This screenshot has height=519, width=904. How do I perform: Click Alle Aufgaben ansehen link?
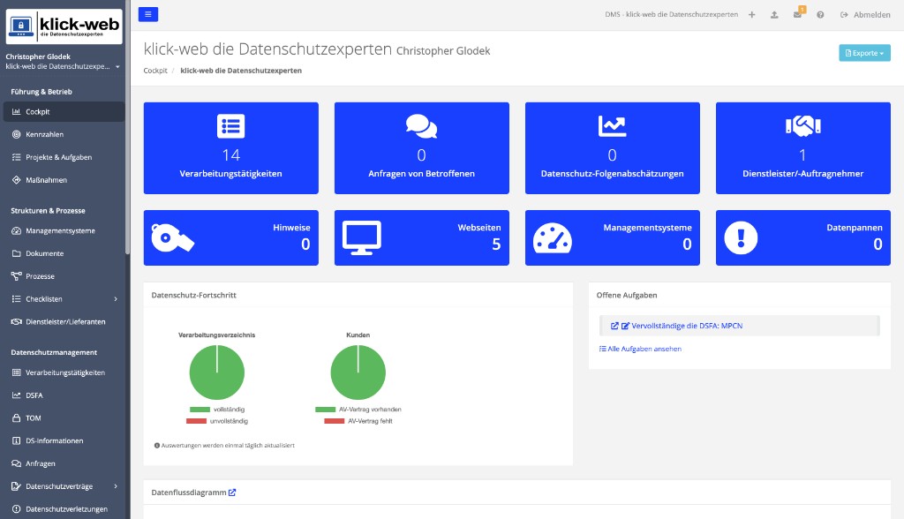[x=640, y=349]
